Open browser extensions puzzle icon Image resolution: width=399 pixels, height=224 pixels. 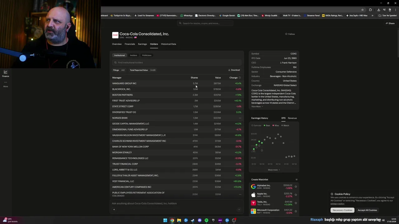pyautogui.click(x=370, y=10)
